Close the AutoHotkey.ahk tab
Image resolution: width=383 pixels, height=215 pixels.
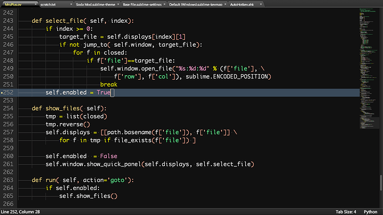tap(261, 4)
